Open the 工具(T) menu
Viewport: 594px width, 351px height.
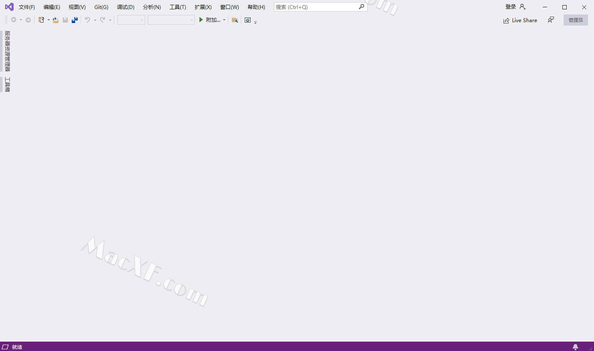pyautogui.click(x=178, y=7)
